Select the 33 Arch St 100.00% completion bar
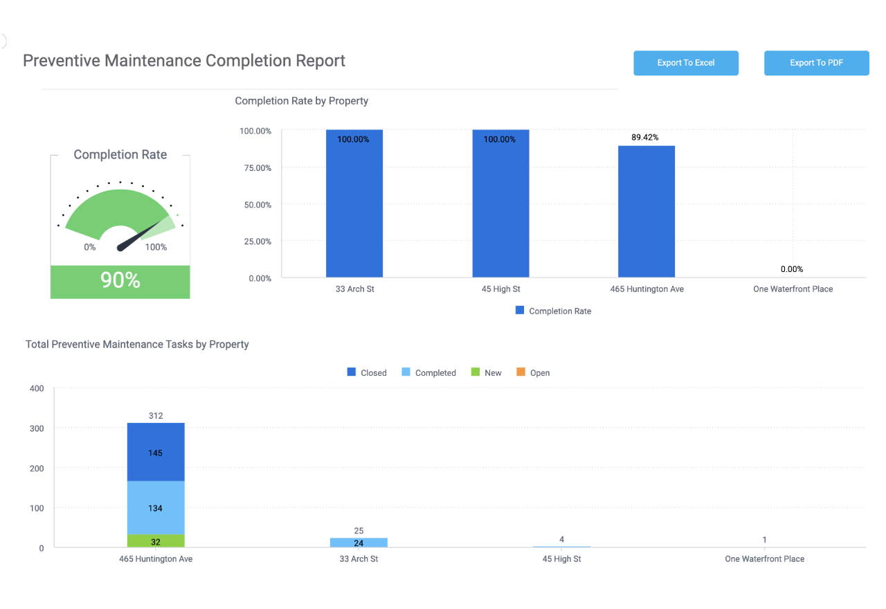Image resolution: width=886 pixels, height=609 pixels. pos(354,208)
